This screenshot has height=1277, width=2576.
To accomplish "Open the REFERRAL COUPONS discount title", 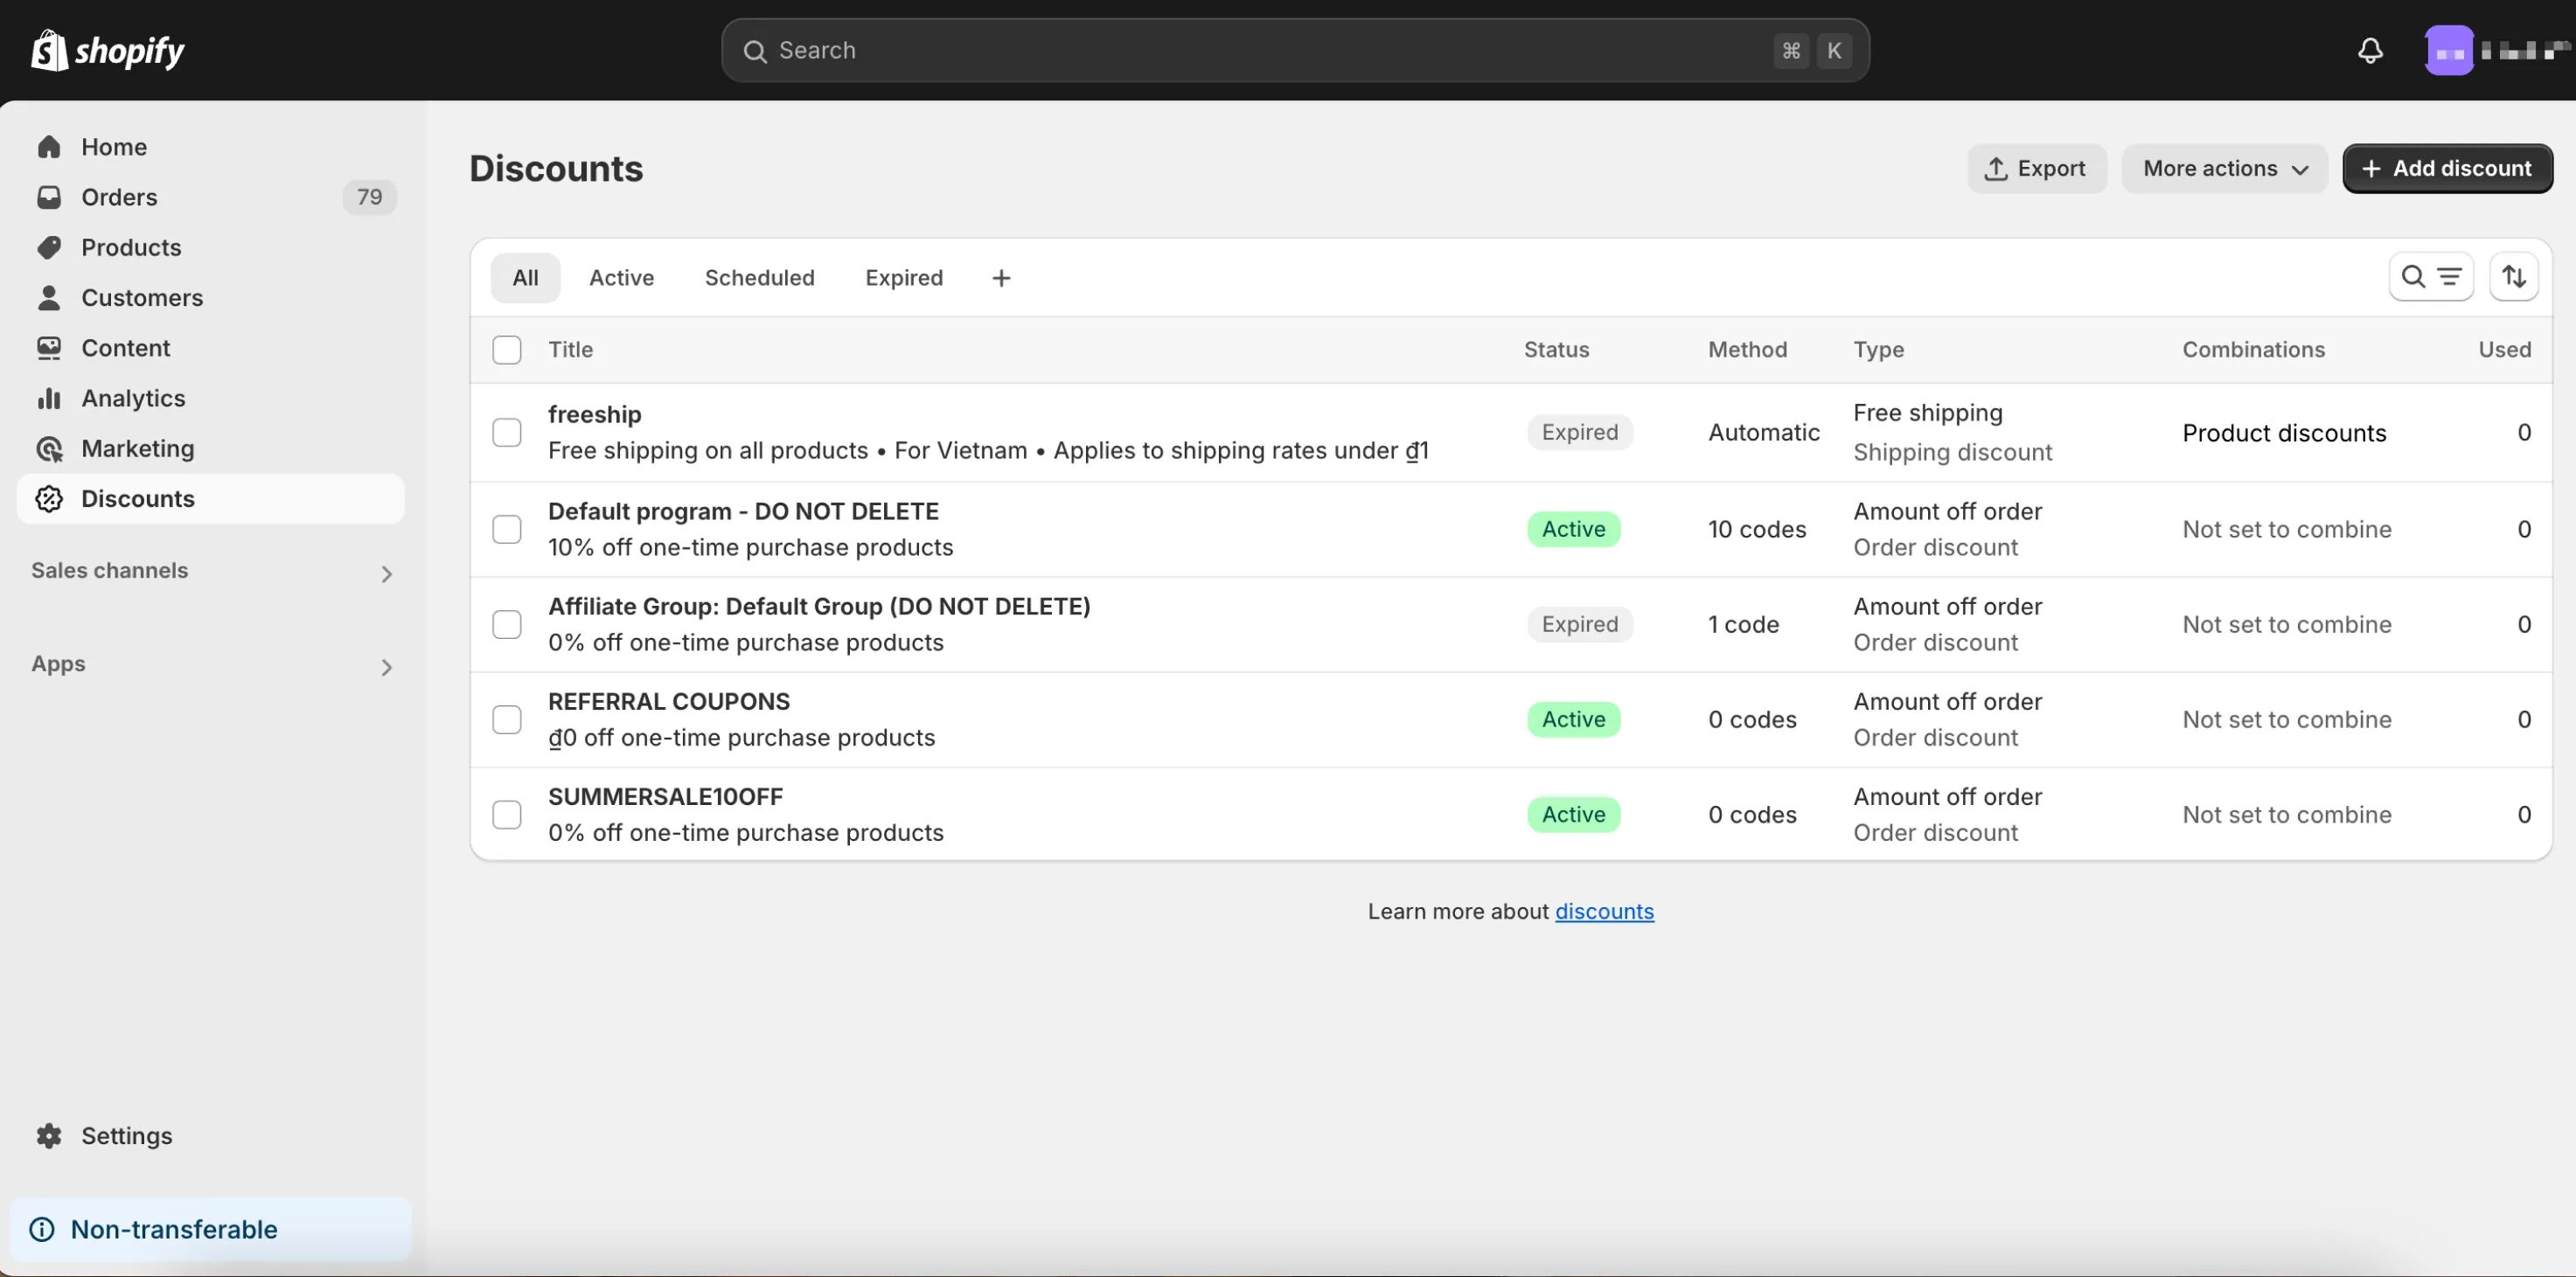I will click(x=668, y=702).
